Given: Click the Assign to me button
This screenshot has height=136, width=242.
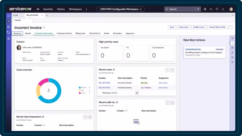Looking at the screenshot, I should (199, 27).
